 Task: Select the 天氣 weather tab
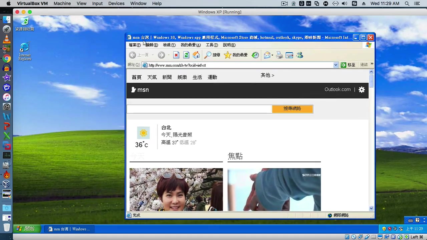click(x=152, y=77)
